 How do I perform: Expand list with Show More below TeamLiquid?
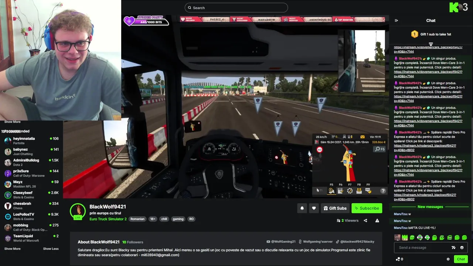[12, 249]
